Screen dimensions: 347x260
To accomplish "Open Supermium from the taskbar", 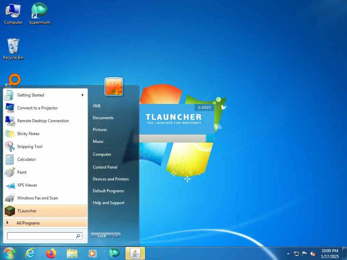I will pyautogui.click(x=114, y=253).
